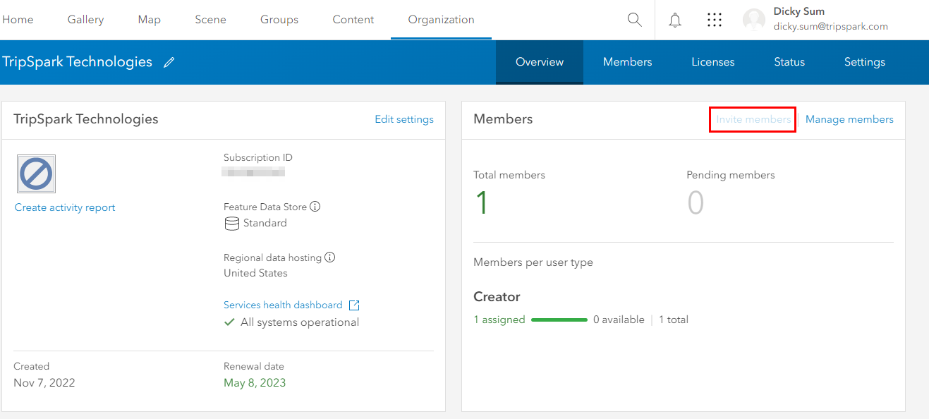
Task: Click the database icon beside Standard
Action: (231, 224)
